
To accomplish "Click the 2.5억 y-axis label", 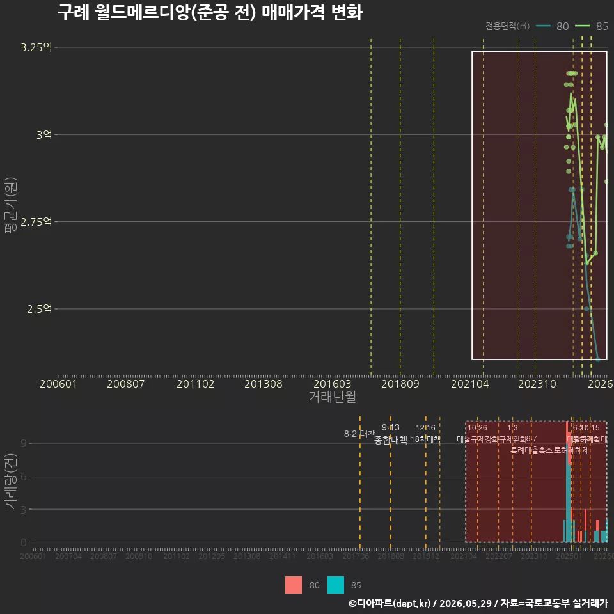I will coord(39,309).
